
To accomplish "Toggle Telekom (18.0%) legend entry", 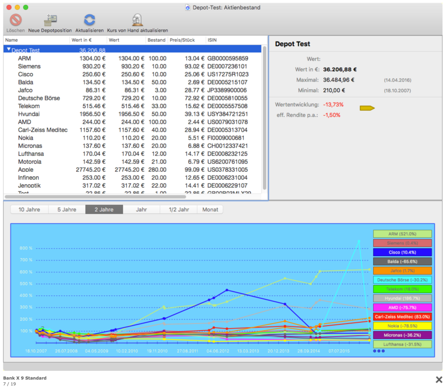I will pyautogui.click(x=403, y=289).
